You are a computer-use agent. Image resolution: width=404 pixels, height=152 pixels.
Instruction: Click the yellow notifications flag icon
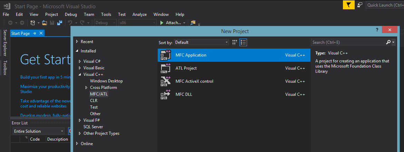coord(348,5)
